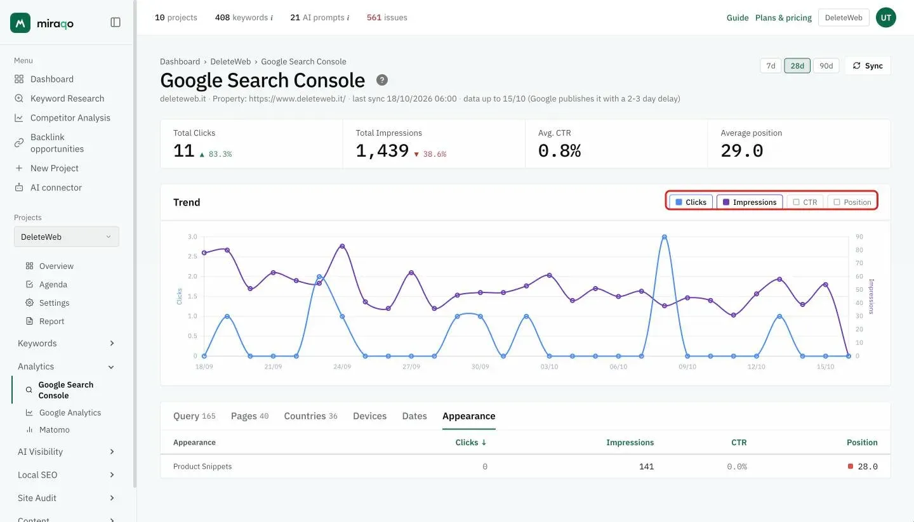The height and width of the screenshot is (522, 914).
Task: Open the Plans & pricing link
Action: [x=783, y=18]
